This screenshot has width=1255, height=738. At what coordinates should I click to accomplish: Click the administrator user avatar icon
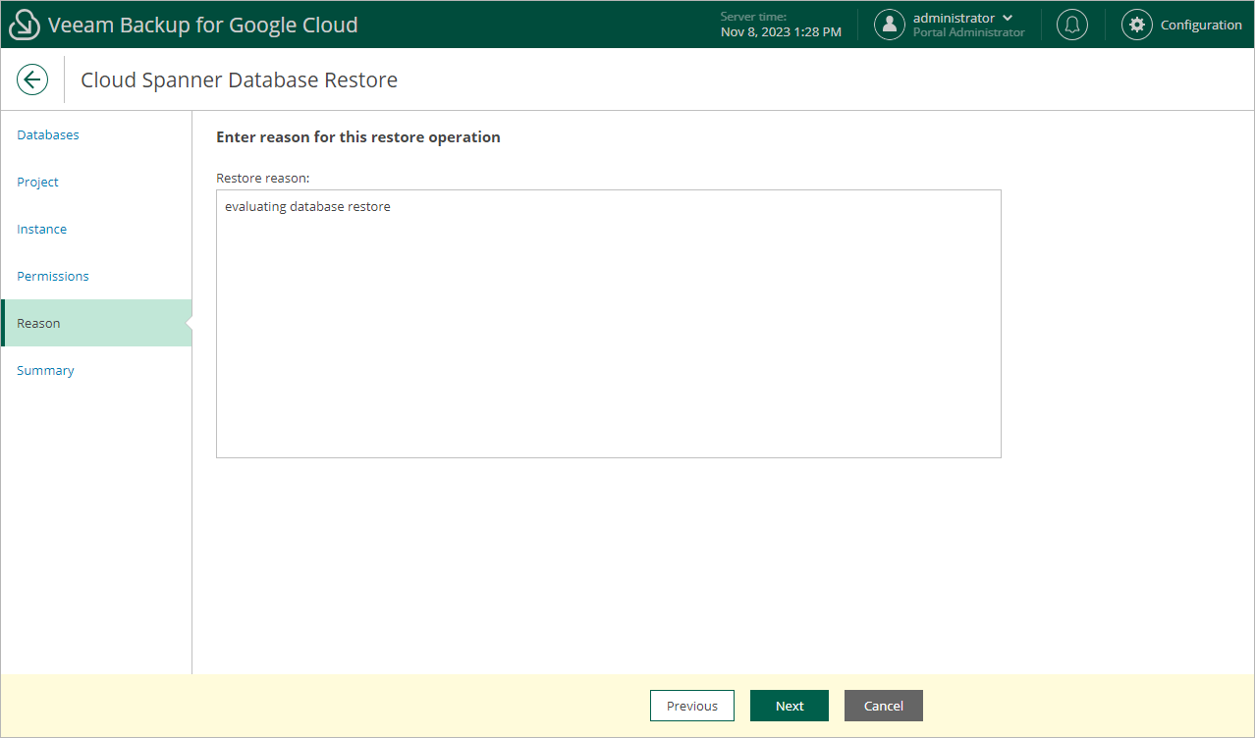[890, 25]
